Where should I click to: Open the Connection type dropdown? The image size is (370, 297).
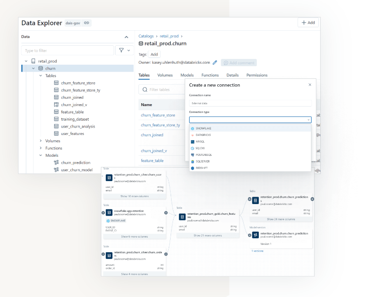click(250, 120)
